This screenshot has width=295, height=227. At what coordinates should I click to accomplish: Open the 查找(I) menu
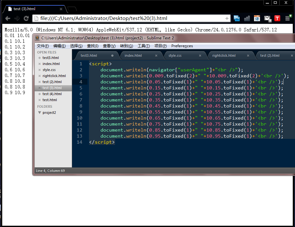tap(93, 46)
